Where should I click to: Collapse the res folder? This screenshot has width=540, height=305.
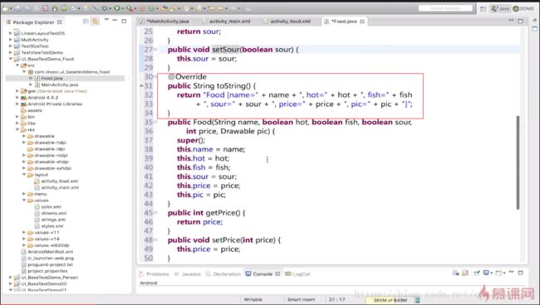click(17, 130)
